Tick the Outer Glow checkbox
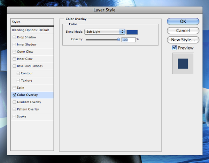 pyautogui.click(x=14, y=51)
